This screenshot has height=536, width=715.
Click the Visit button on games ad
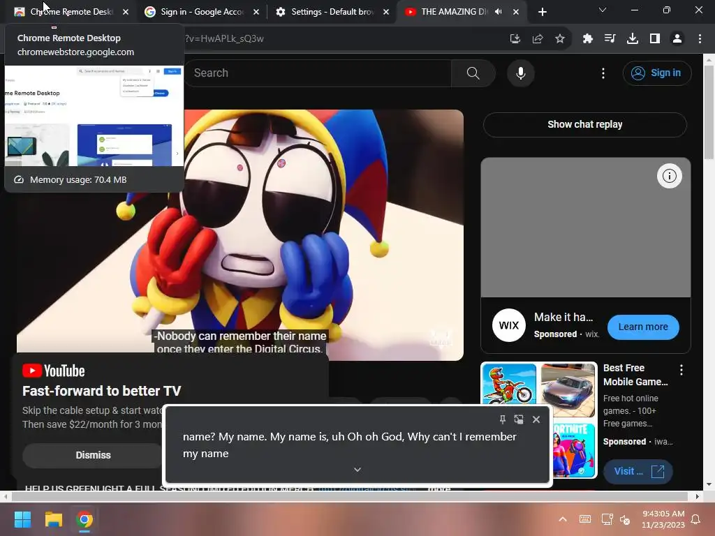pos(638,471)
